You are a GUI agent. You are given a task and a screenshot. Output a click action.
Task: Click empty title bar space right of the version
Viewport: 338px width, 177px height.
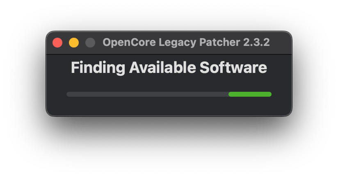pos(281,43)
